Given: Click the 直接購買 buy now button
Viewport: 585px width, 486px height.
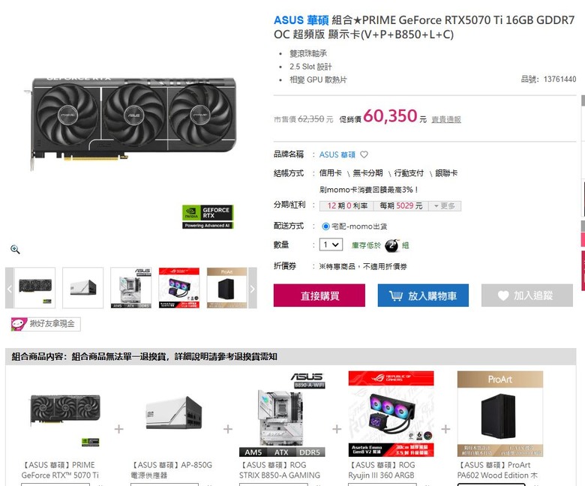Looking at the screenshot, I should [x=319, y=295].
